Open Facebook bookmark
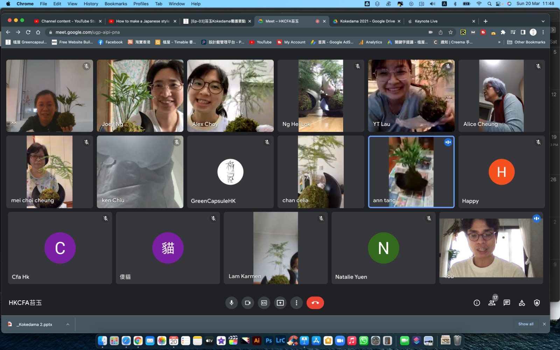This screenshot has width=560, height=350. pos(110,42)
